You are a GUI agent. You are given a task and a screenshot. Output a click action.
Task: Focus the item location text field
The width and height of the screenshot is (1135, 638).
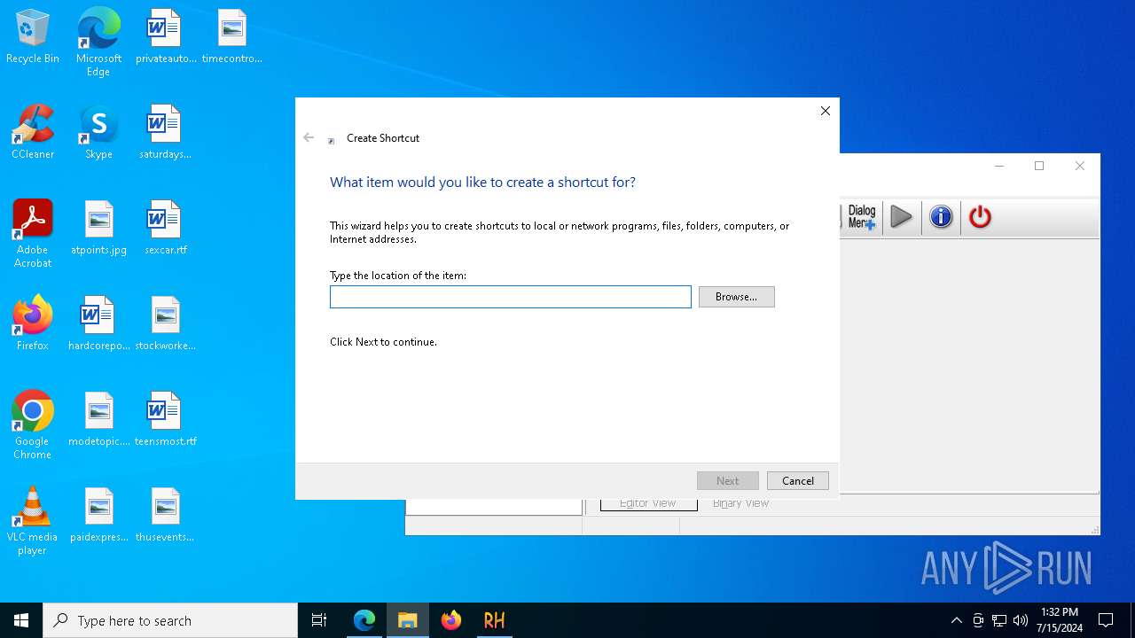pos(510,297)
